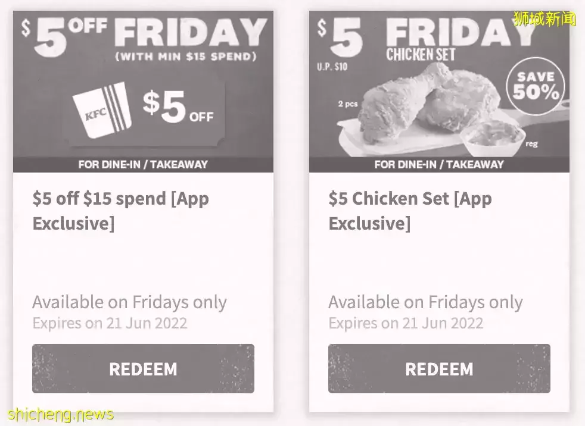Click right card's Available on Fridays only text
The height and width of the screenshot is (426, 585).
point(425,302)
